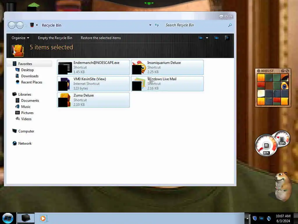Click Empty the Recycle Bin

[x=55, y=38]
